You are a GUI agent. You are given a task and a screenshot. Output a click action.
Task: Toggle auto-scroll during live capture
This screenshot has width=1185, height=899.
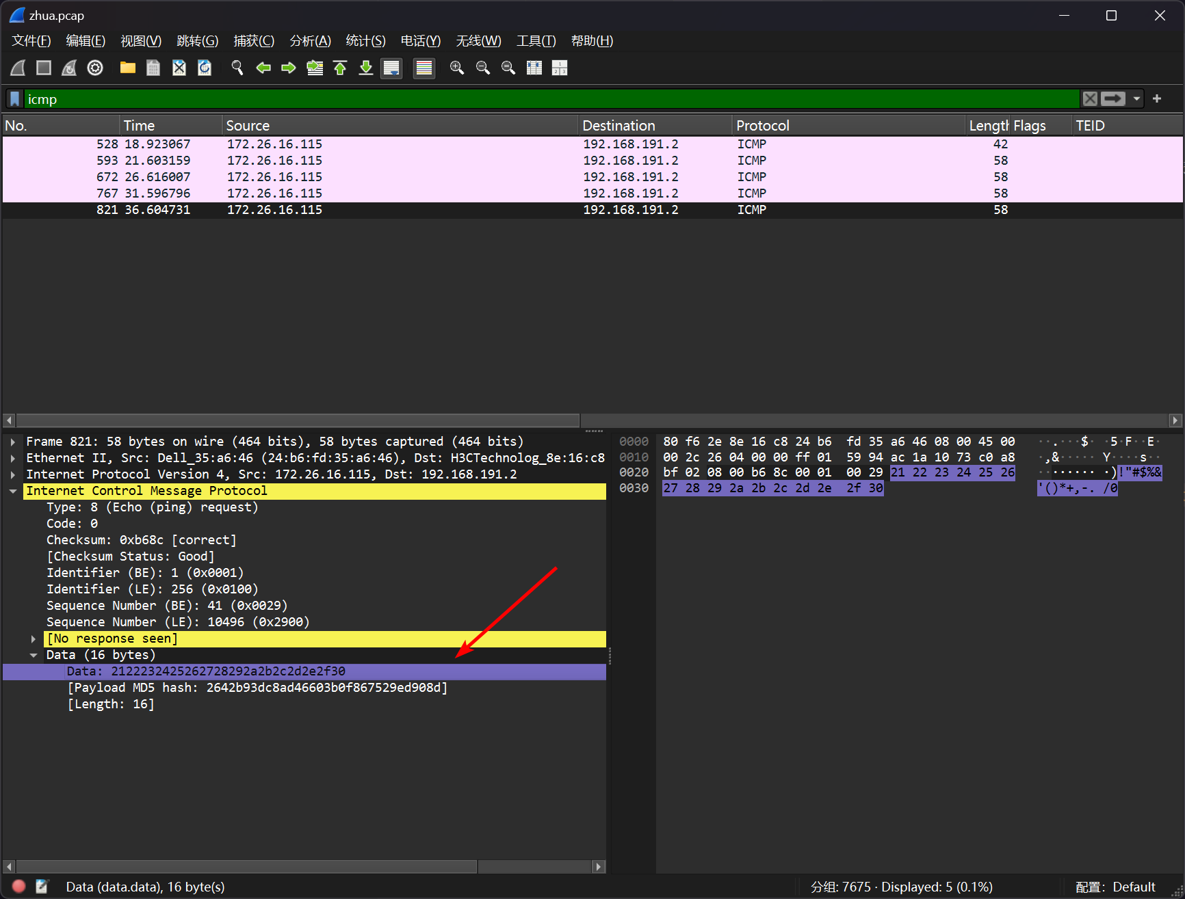[391, 68]
